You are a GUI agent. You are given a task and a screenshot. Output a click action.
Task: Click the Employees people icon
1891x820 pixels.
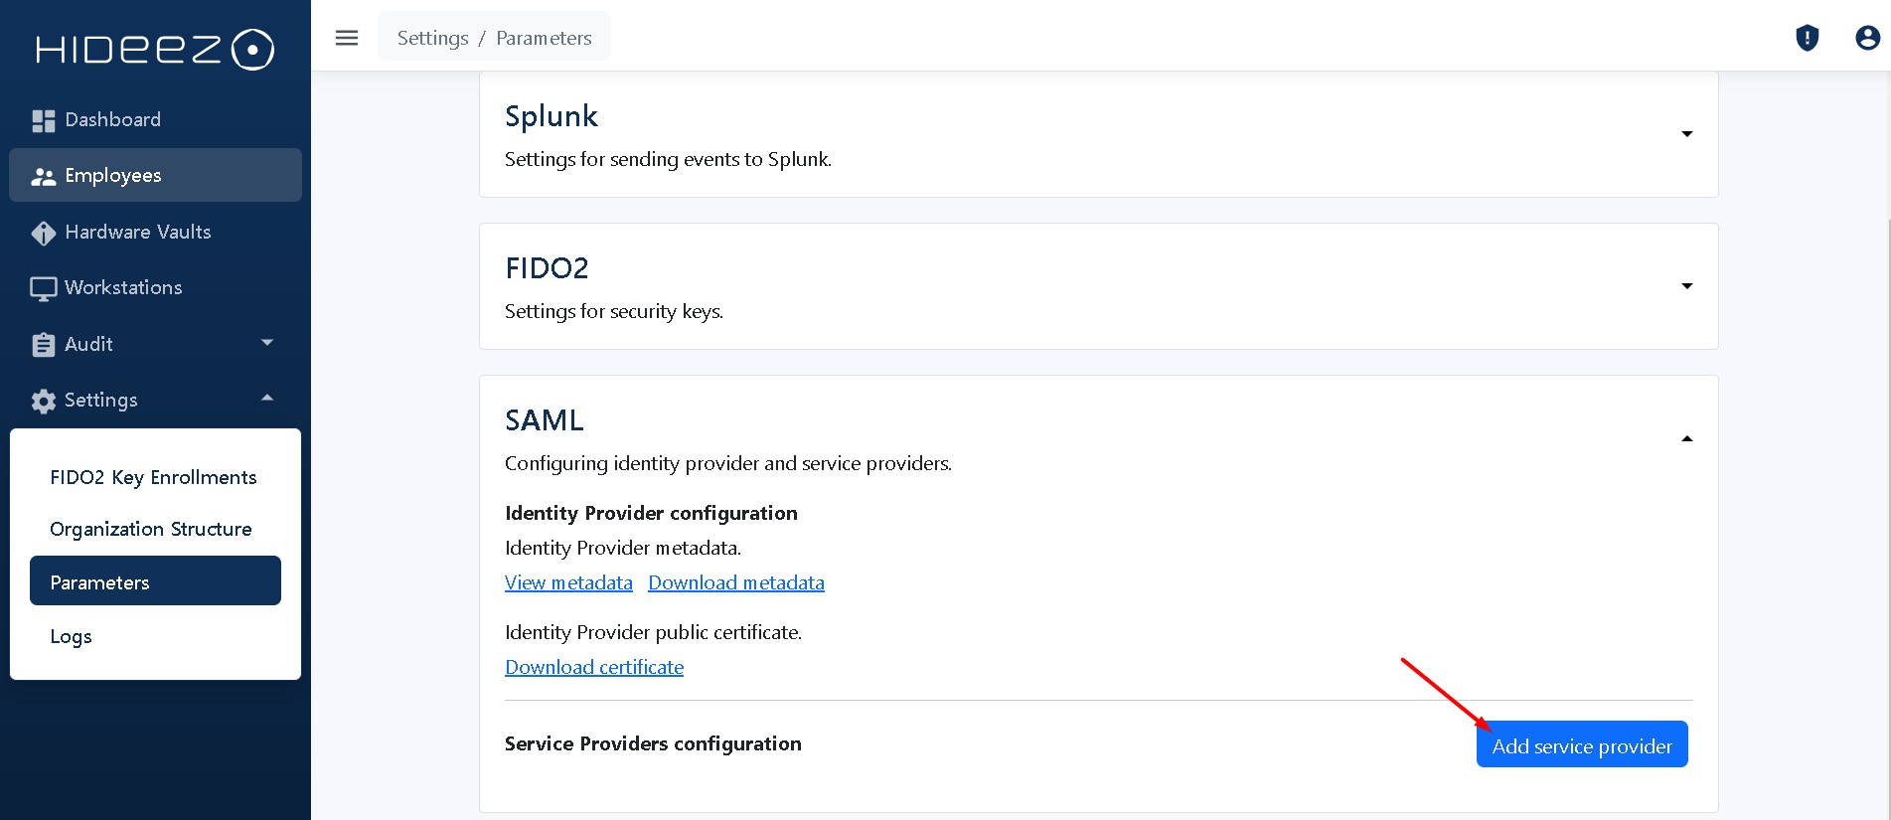tap(43, 176)
